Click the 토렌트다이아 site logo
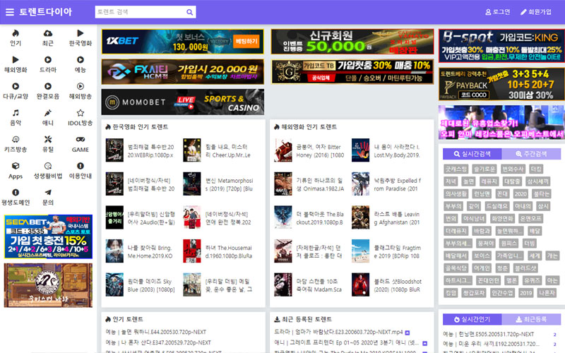Image resolution: width=565 pixels, height=353 pixels. tap(45, 12)
